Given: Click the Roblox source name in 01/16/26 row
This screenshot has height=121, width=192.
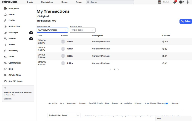Looking at the screenshot, I should coord(70,42).
